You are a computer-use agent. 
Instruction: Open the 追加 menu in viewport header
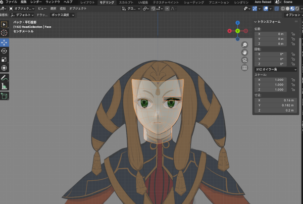[62, 9]
